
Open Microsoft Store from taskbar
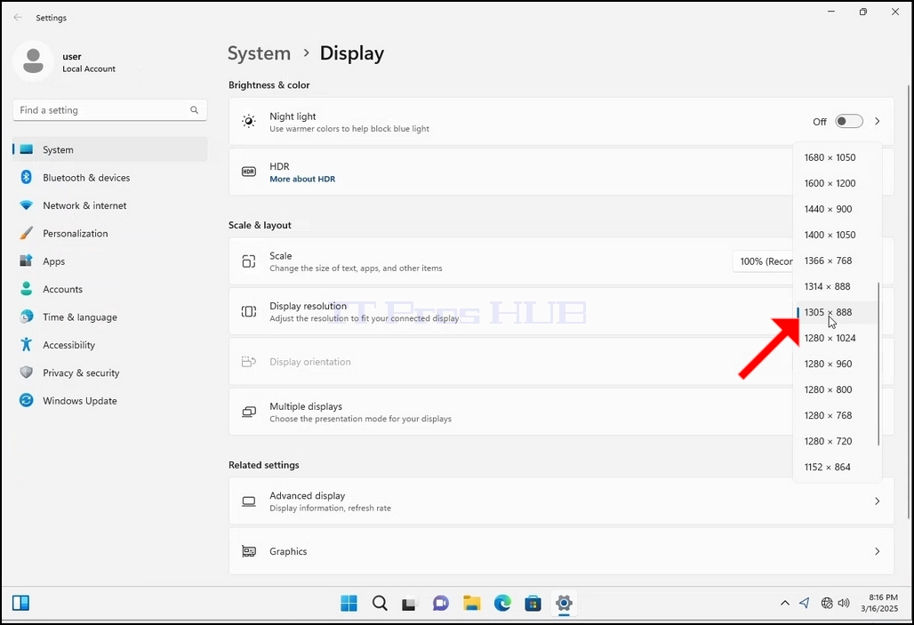point(533,603)
